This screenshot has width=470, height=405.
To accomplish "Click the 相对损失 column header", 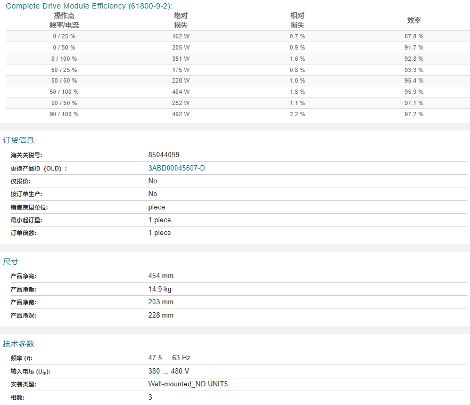I will point(297,20).
